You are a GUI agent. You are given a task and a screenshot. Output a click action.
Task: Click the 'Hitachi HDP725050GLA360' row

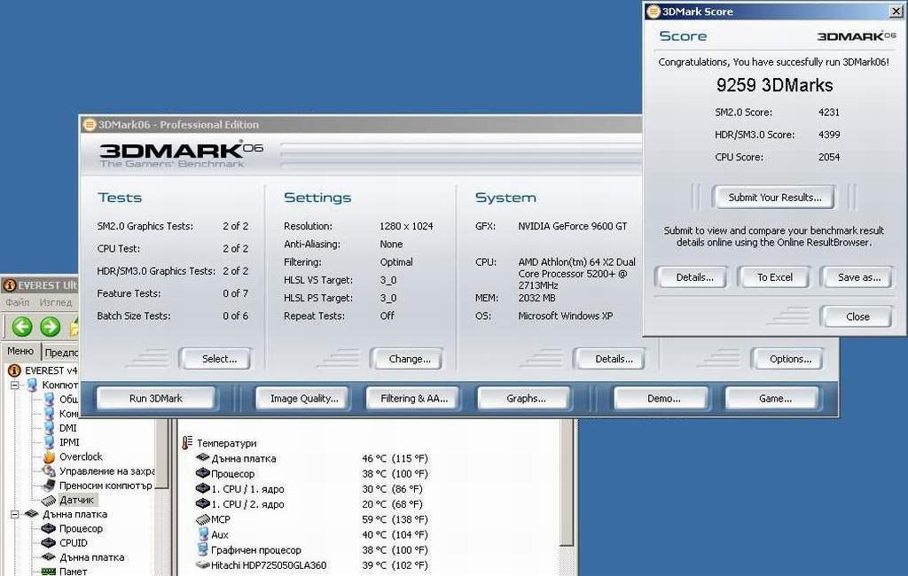pos(311,565)
